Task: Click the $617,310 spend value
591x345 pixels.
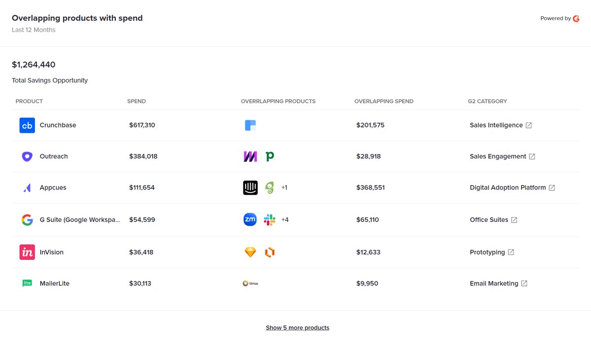Action: 142,125
